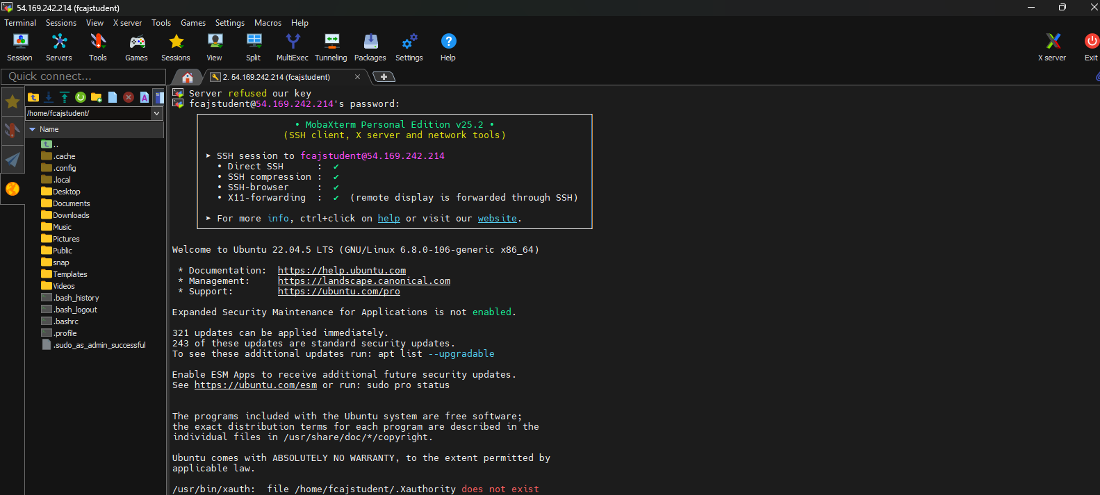The image size is (1100, 495).
Task: Select the .cache folder
Action: (58, 156)
